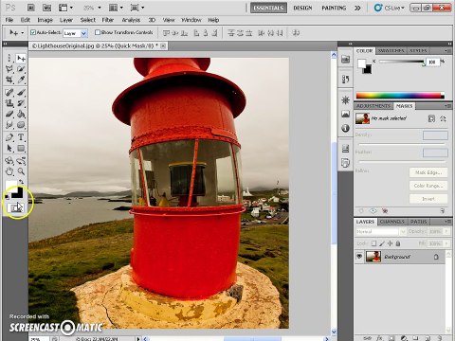Hide the Background layer eye icon
Image resolution: width=455 pixels, height=341 pixels.
coord(359,257)
